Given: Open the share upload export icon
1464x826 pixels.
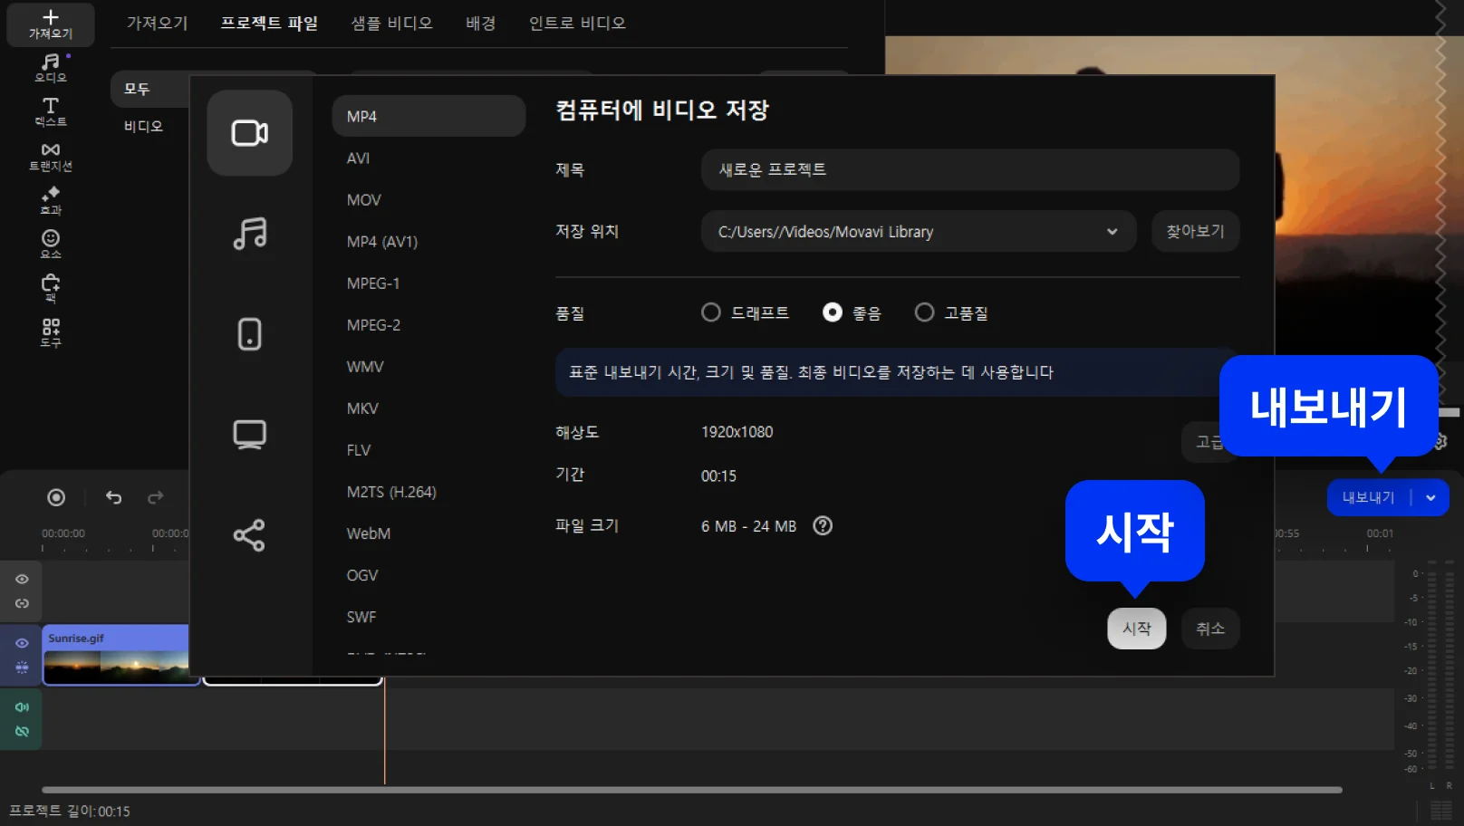Looking at the screenshot, I should coord(249,535).
